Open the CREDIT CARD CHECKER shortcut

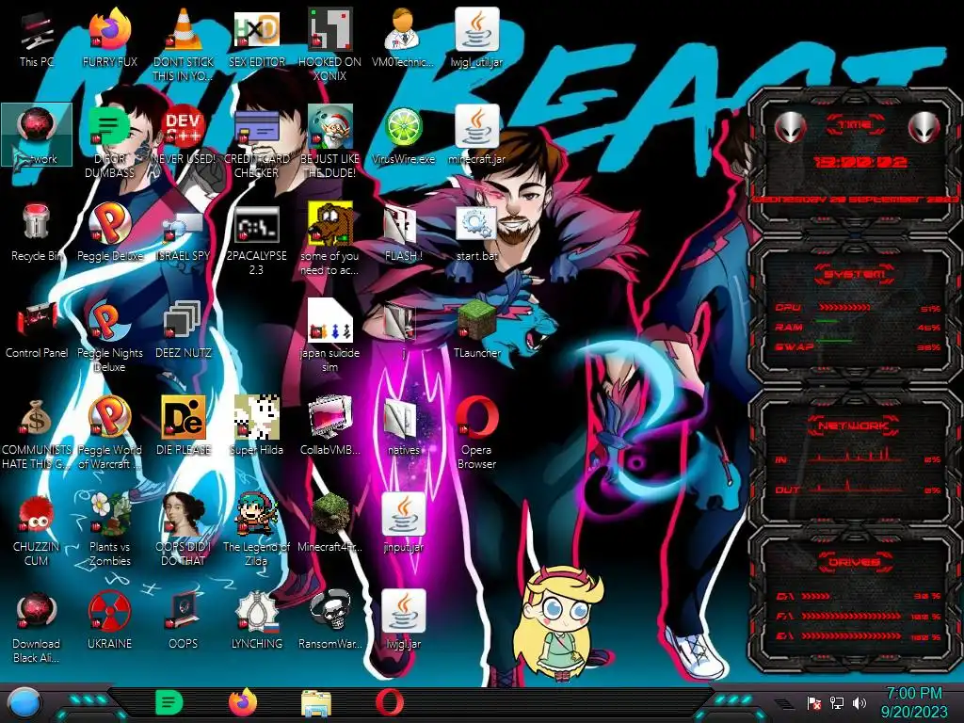256,141
